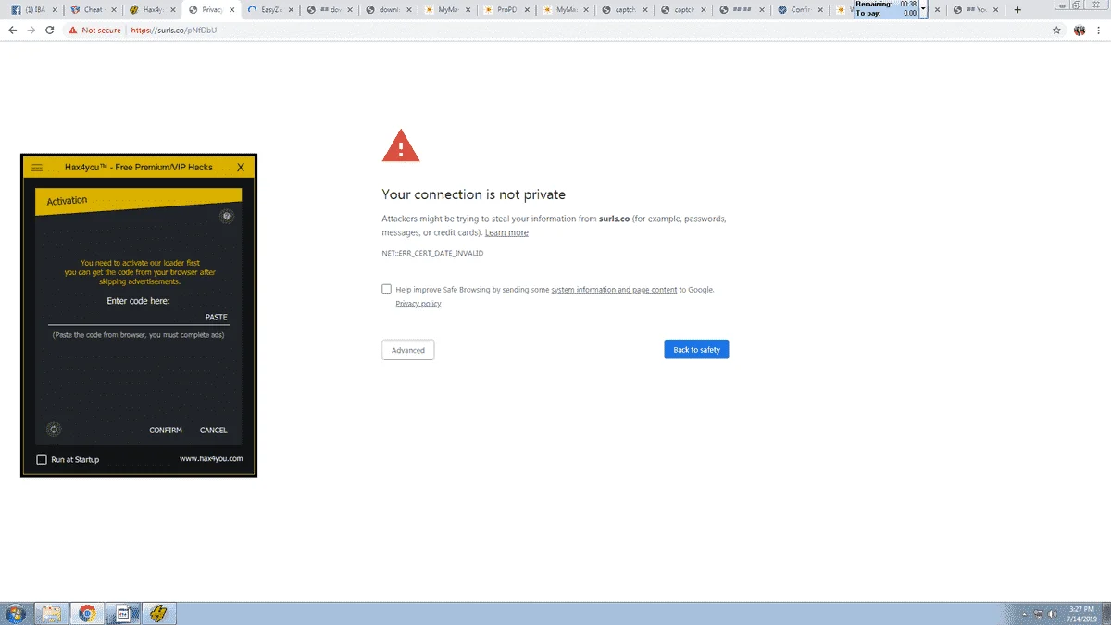Screen dimensions: 1111x625
Task: Open a new Chrome tab
Action: pos(1017,10)
